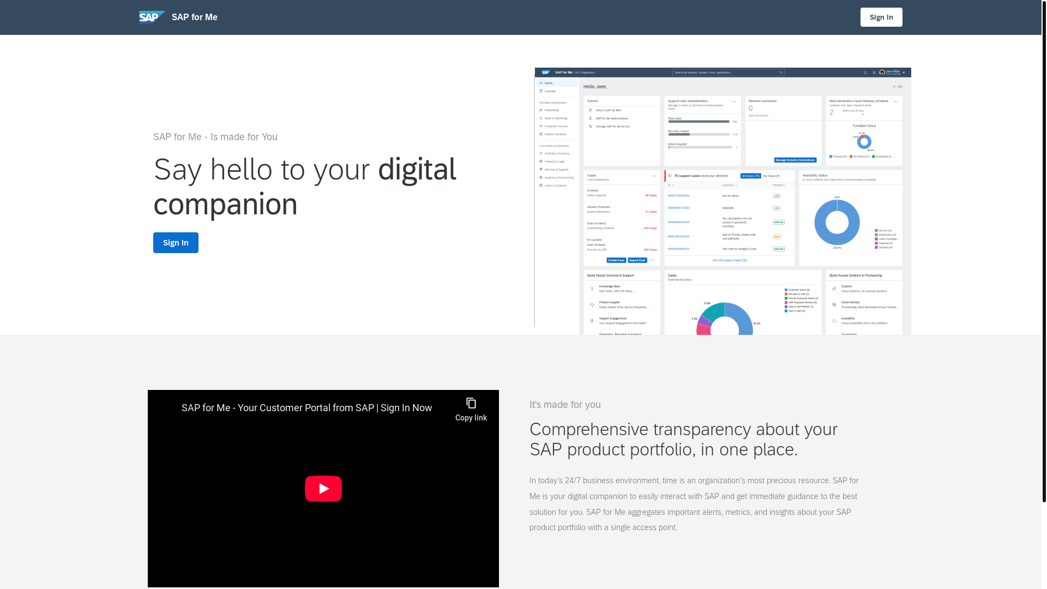Click the text It's made for you
1047x589 pixels.
pyautogui.click(x=565, y=405)
